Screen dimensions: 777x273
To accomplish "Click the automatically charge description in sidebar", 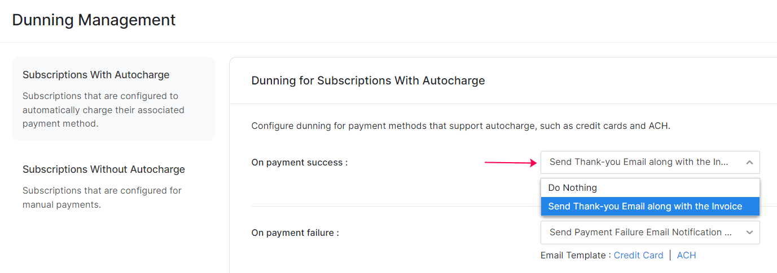I will click(103, 110).
